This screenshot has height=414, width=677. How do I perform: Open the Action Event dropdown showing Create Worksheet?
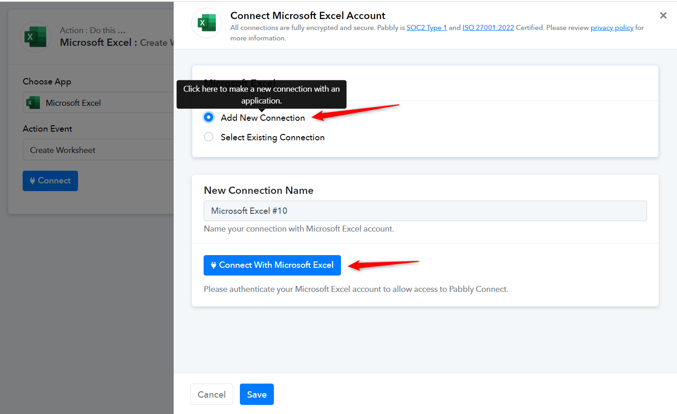coord(98,150)
